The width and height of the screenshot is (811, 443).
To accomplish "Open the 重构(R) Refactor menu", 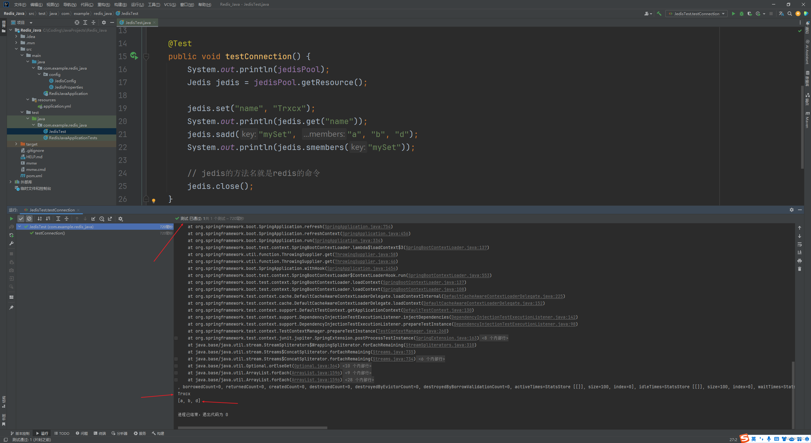I will 104,4.
